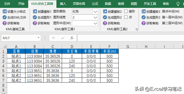Click cell 500 in row 7

pos(110,80)
